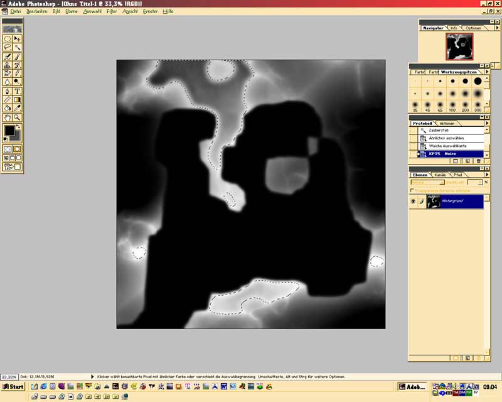
Task: Open the Ebenen panel flyout menu arrow
Action: click(x=486, y=175)
